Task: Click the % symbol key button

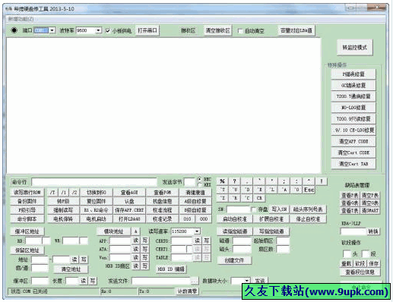Action: click(222, 181)
